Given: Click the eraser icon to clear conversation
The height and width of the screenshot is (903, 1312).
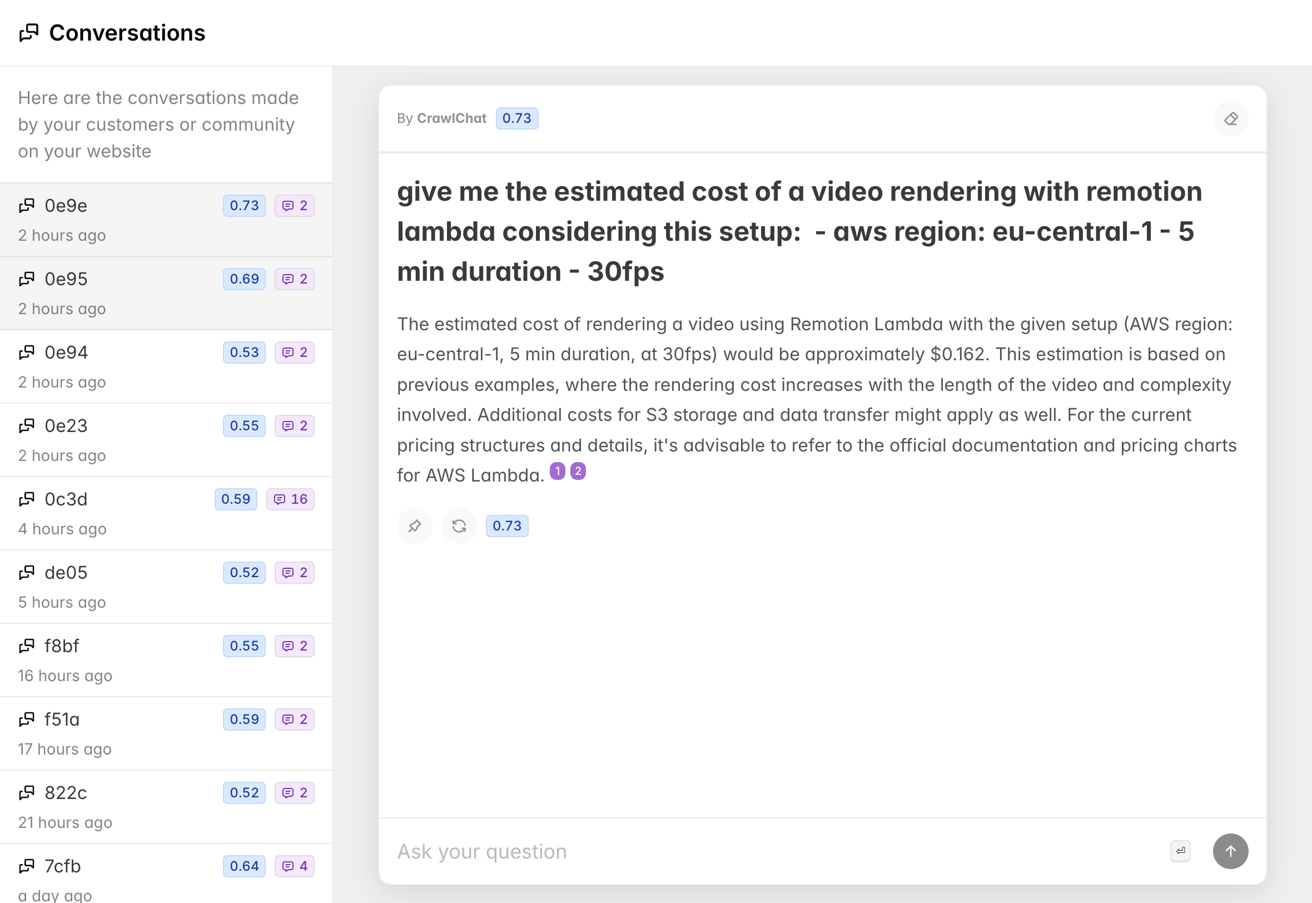Looking at the screenshot, I should [x=1230, y=118].
